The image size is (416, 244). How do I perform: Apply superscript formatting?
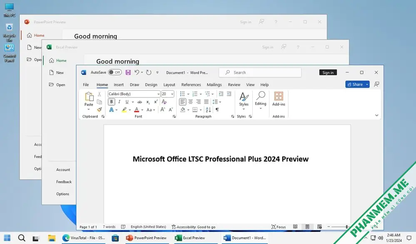click(156, 102)
